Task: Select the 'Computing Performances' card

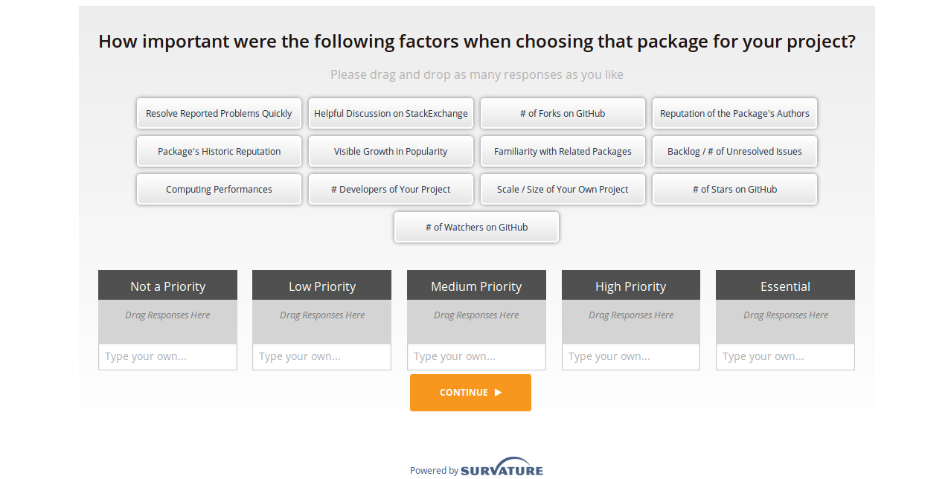Action: click(x=219, y=190)
